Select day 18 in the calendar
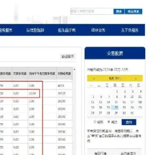Screen dimensions: 155x155 click(140, 102)
